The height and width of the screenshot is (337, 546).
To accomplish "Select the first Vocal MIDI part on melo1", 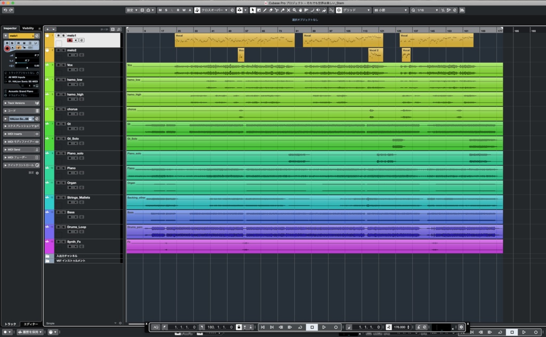I will (x=235, y=40).
